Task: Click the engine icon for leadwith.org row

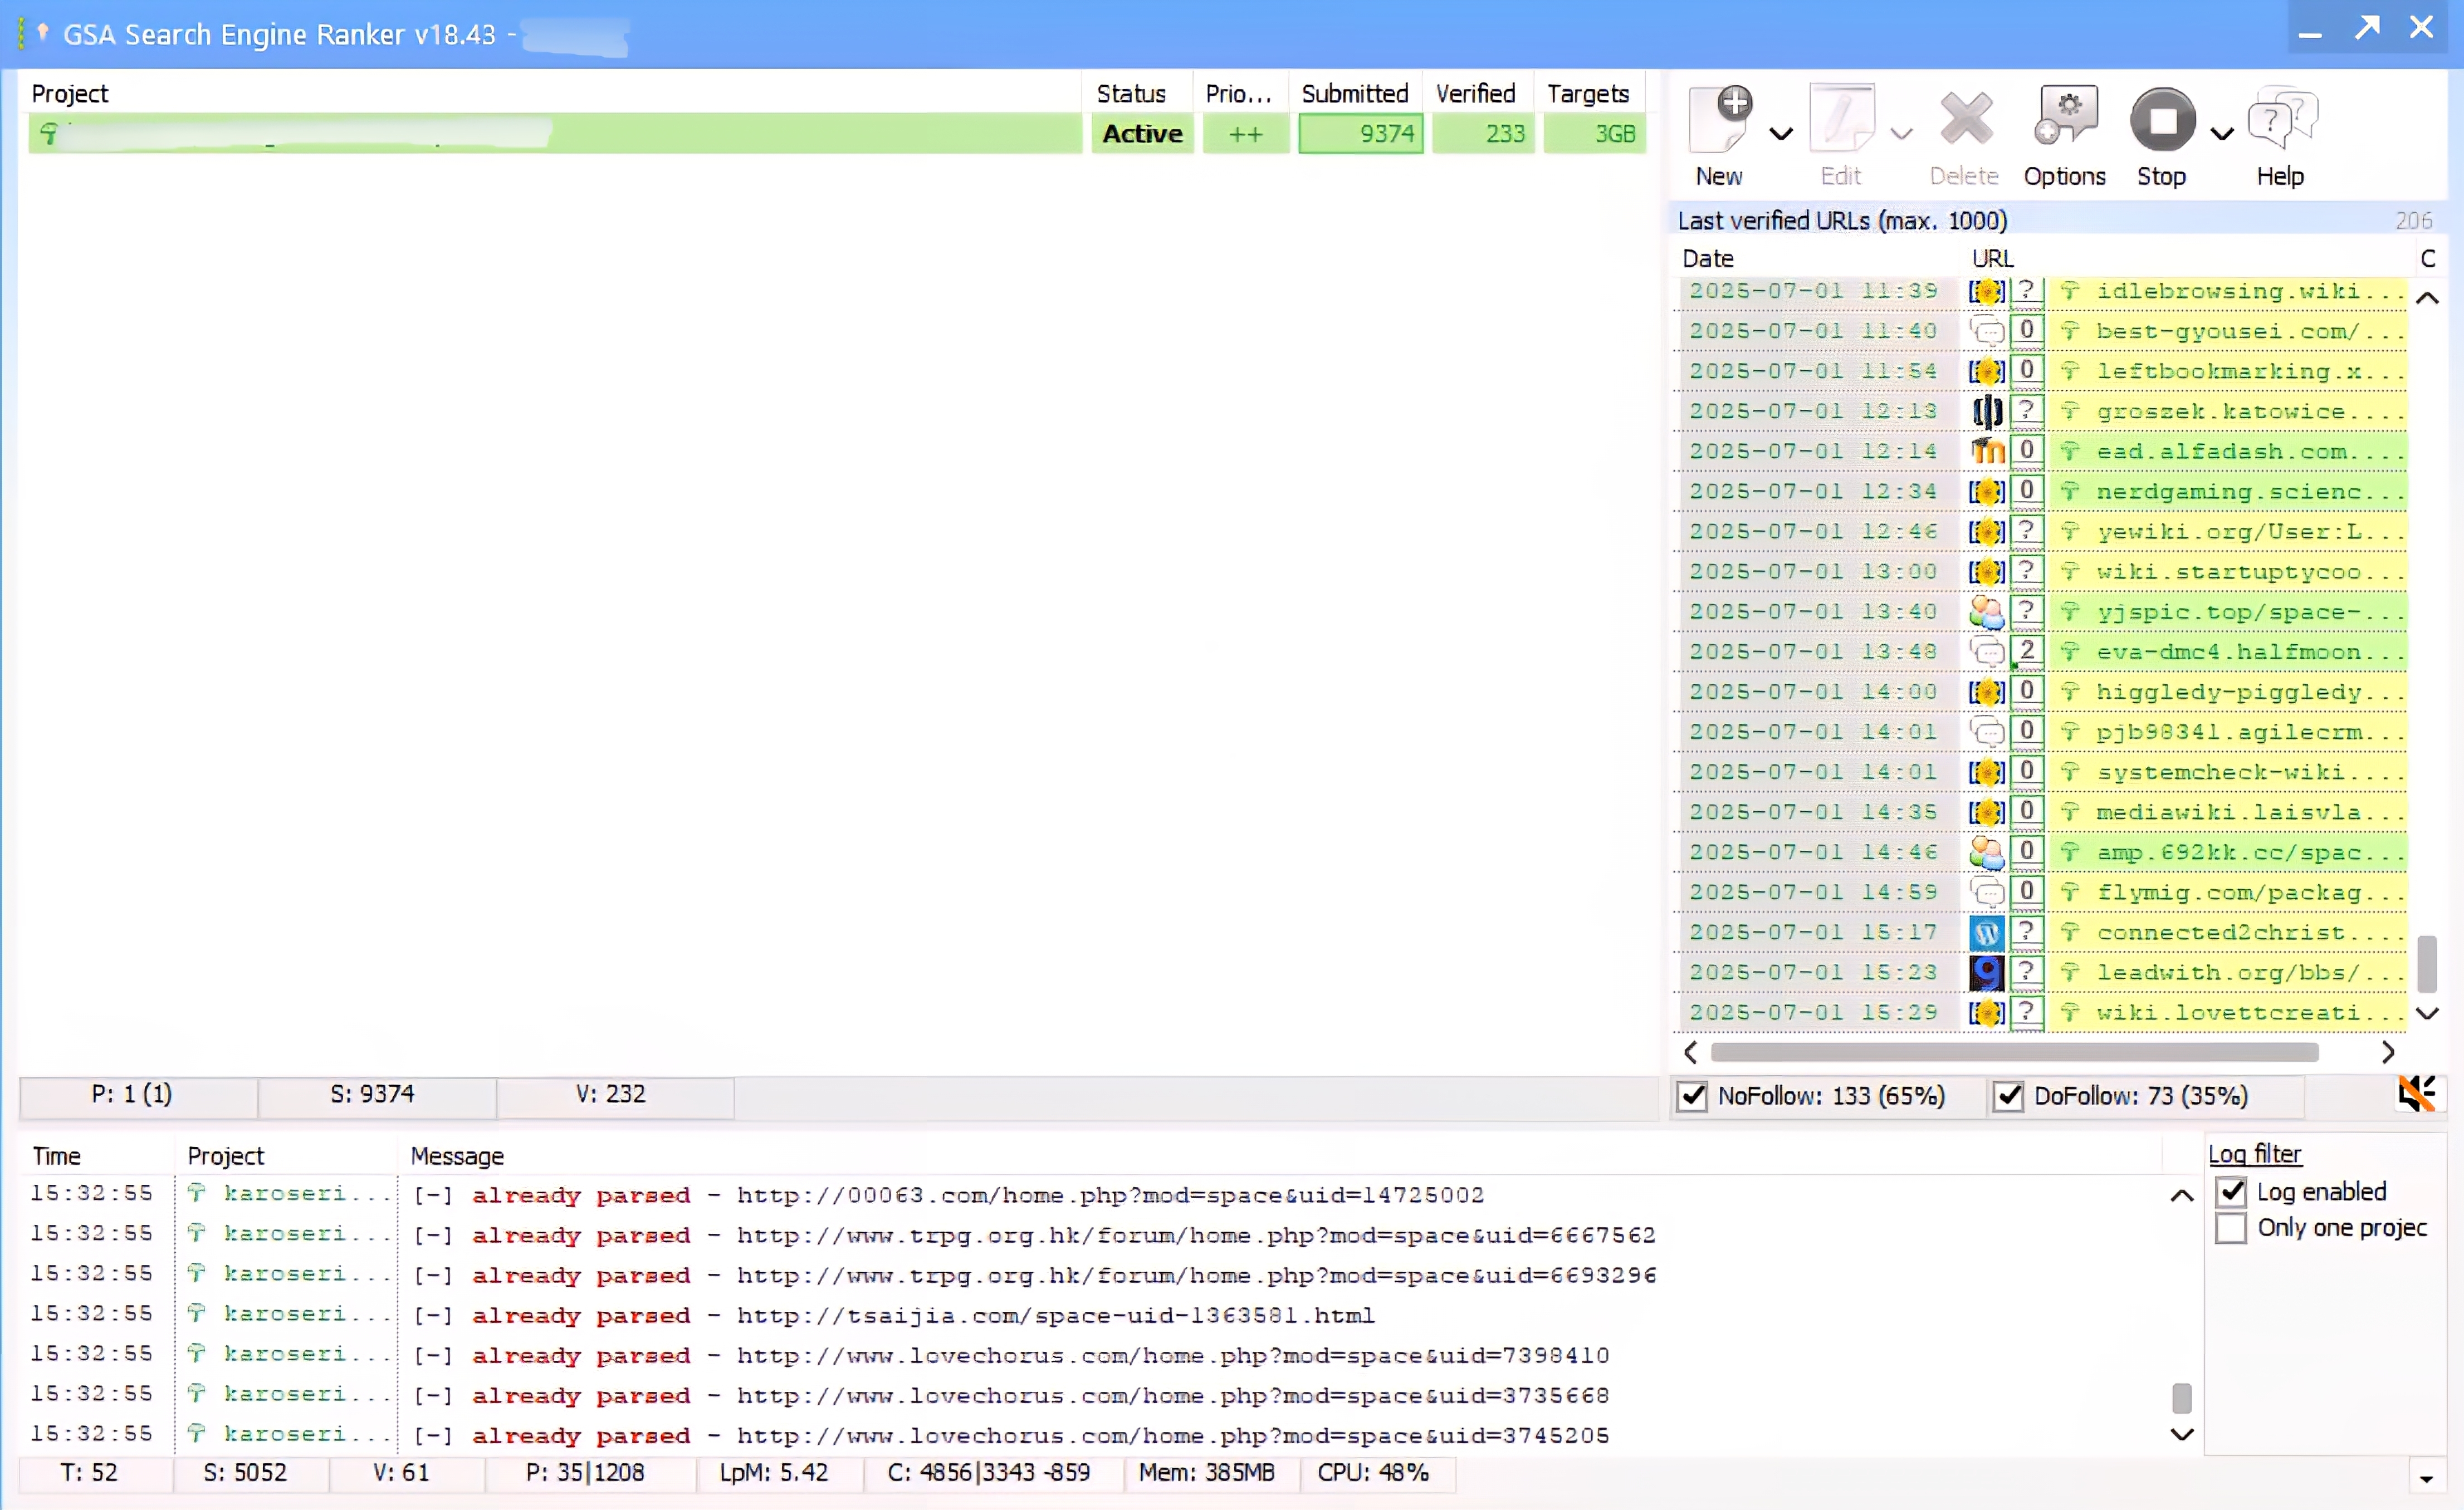Action: pos(1987,972)
